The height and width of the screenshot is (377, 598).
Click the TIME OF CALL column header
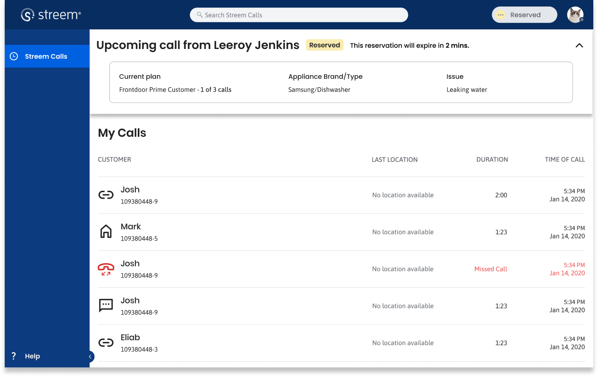click(565, 159)
